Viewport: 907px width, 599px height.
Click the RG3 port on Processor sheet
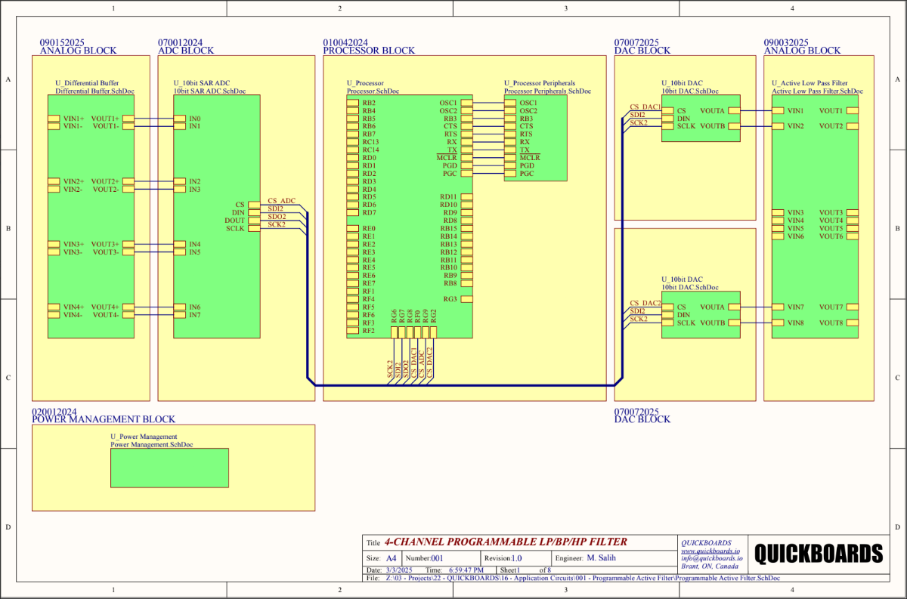pyautogui.click(x=467, y=299)
